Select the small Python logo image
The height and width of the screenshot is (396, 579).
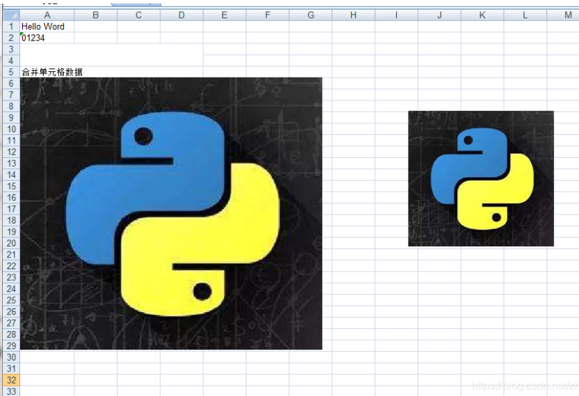[481, 178]
